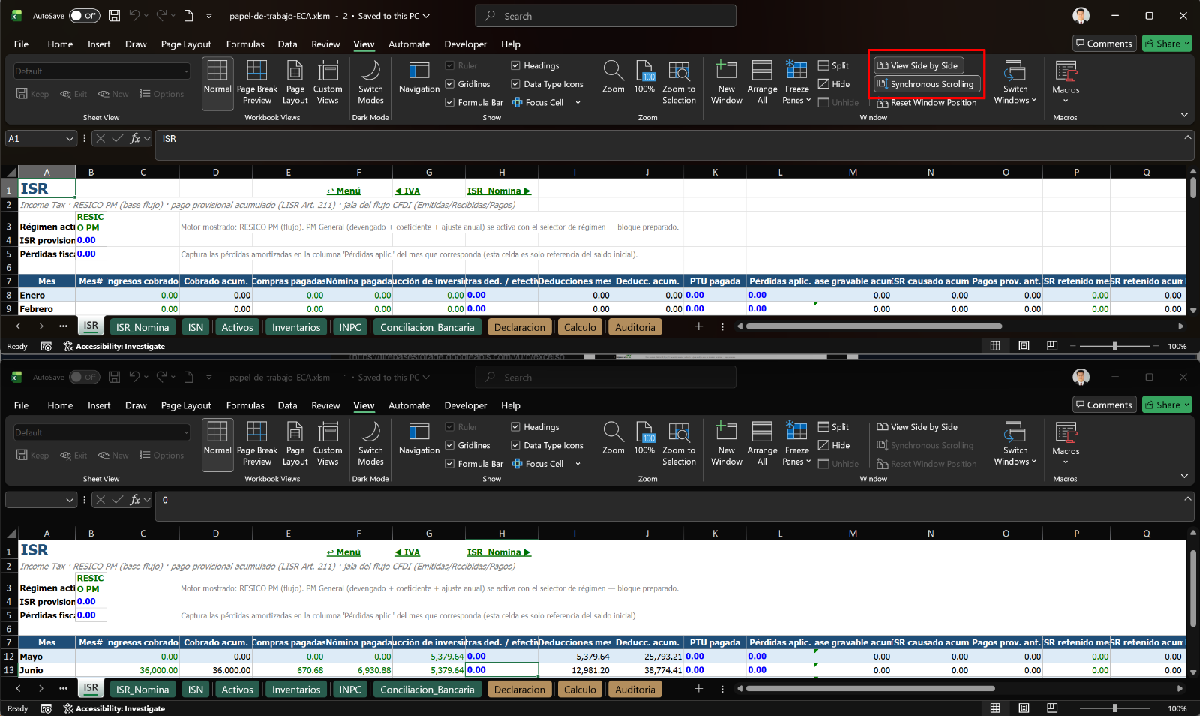Open Switch Windows dropdown in top window
The image size is (1200, 716).
pos(1015,83)
